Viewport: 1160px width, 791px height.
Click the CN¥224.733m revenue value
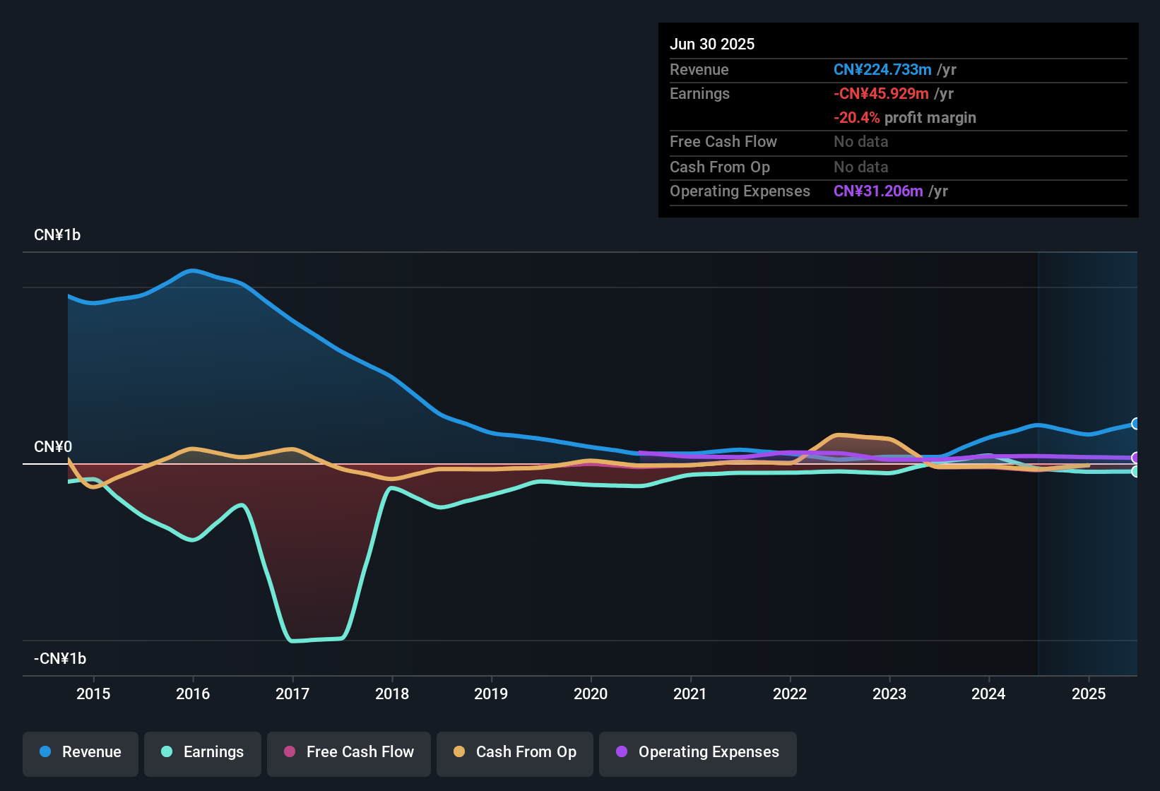click(x=882, y=69)
